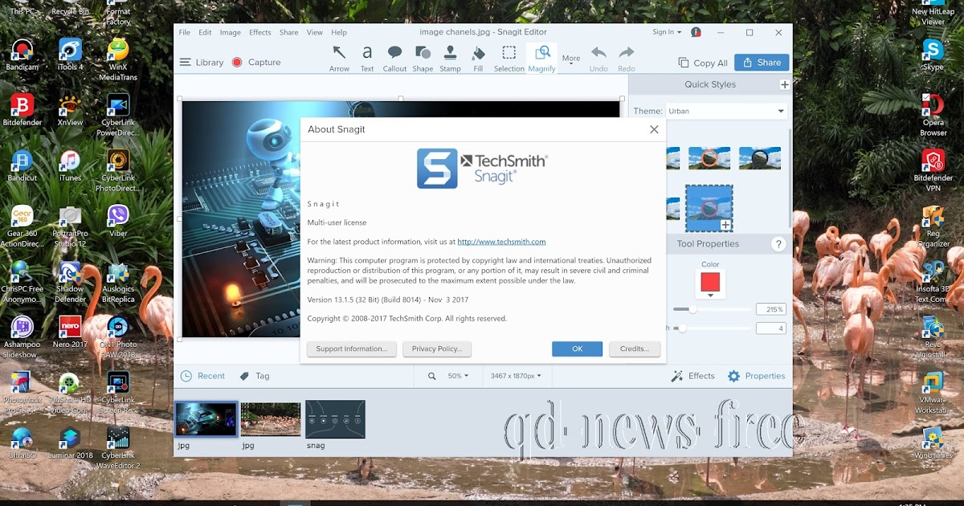
Task: Select the snag file thumbnail in tray
Action: click(x=335, y=419)
